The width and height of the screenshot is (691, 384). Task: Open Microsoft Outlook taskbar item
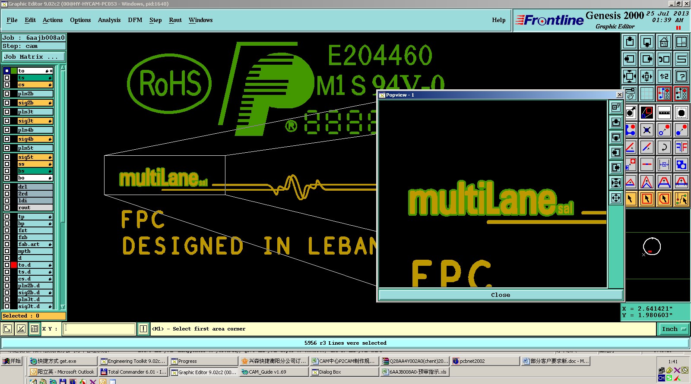click(63, 372)
